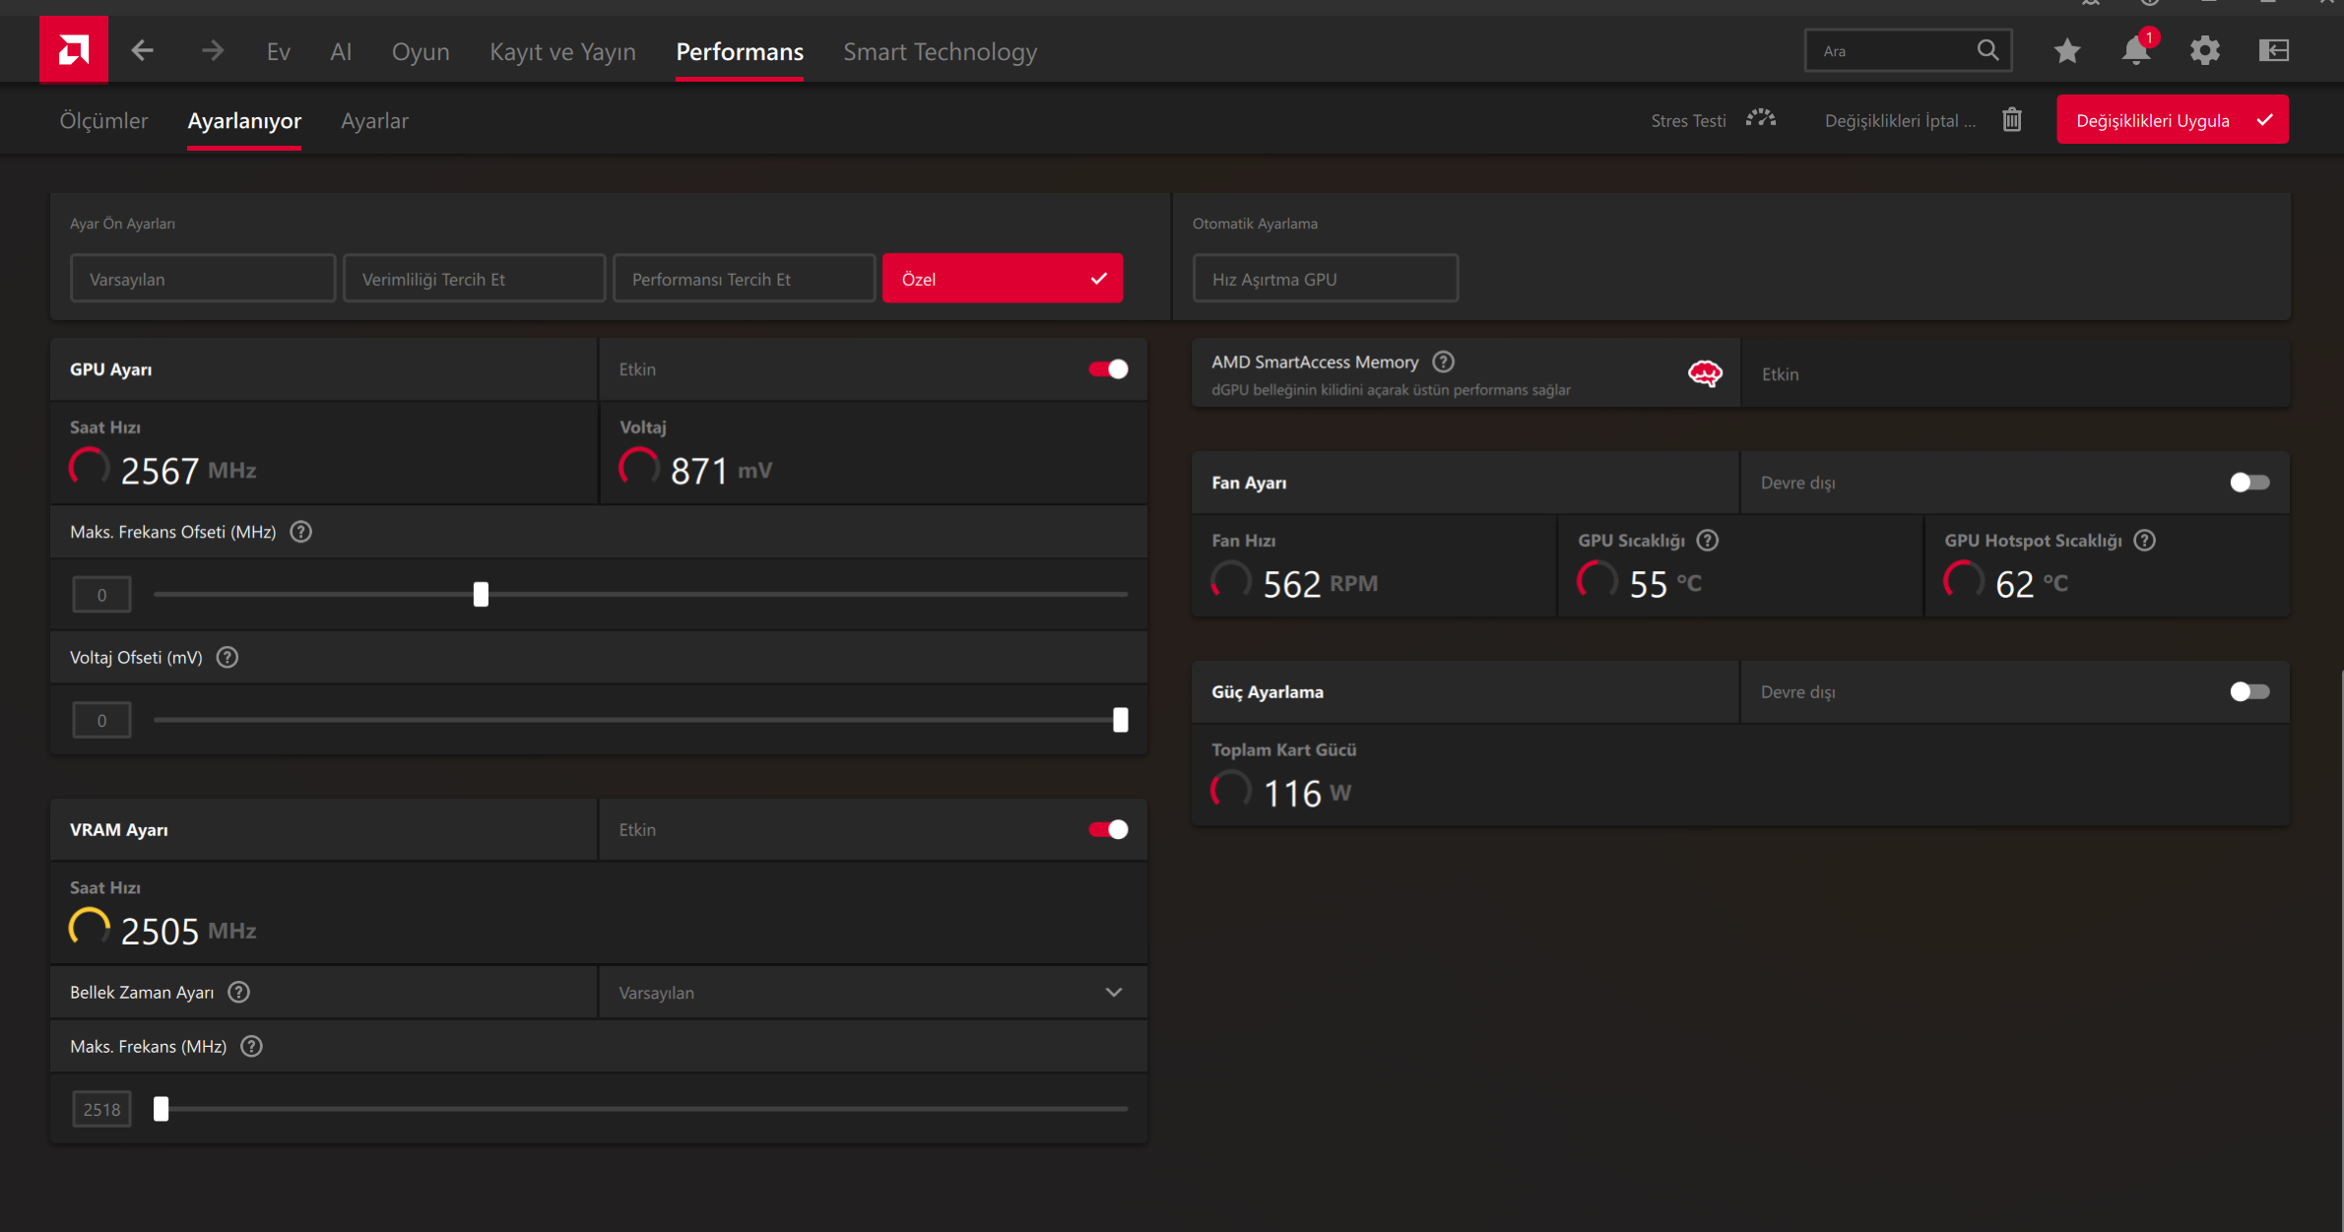
Task: Click the GPU Saat Hızı 2567 MHz reading
Action: tap(163, 470)
